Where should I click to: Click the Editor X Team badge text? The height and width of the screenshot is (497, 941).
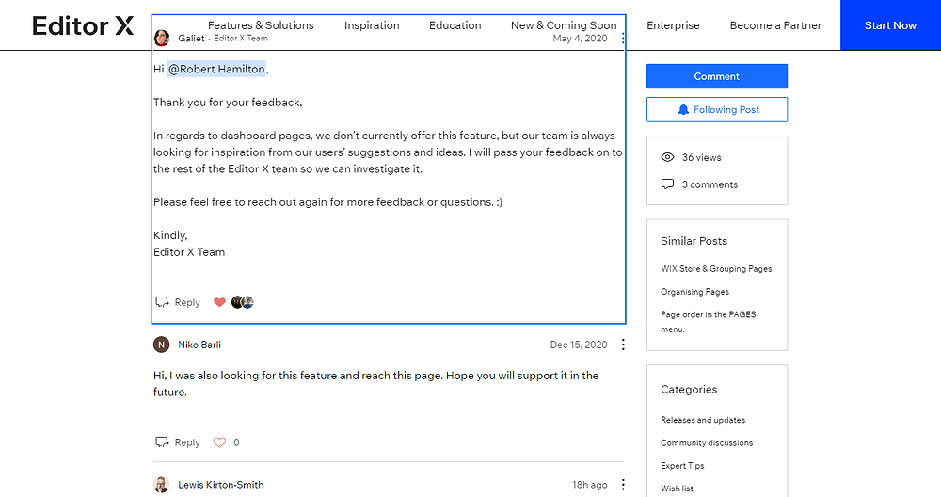(x=241, y=38)
